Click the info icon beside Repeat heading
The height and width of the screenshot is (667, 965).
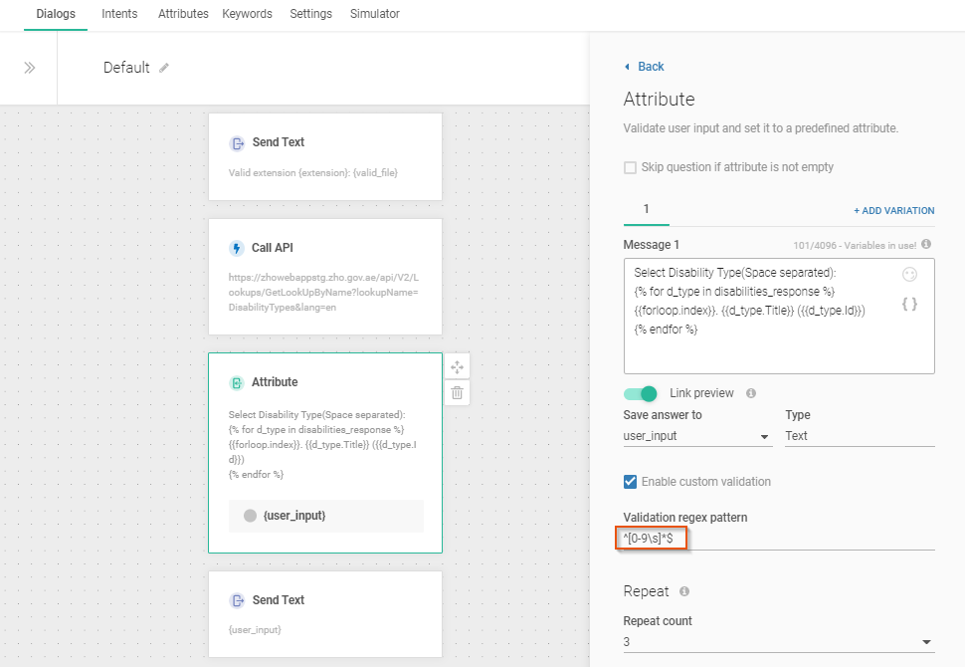(x=684, y=591)
